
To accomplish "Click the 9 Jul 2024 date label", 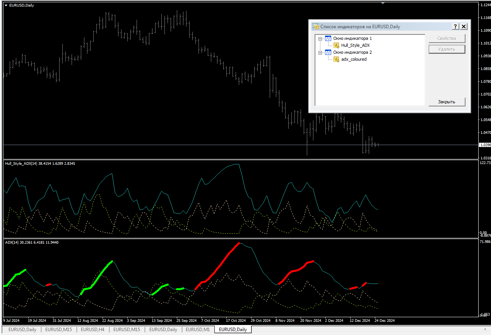I will [11, 321].
